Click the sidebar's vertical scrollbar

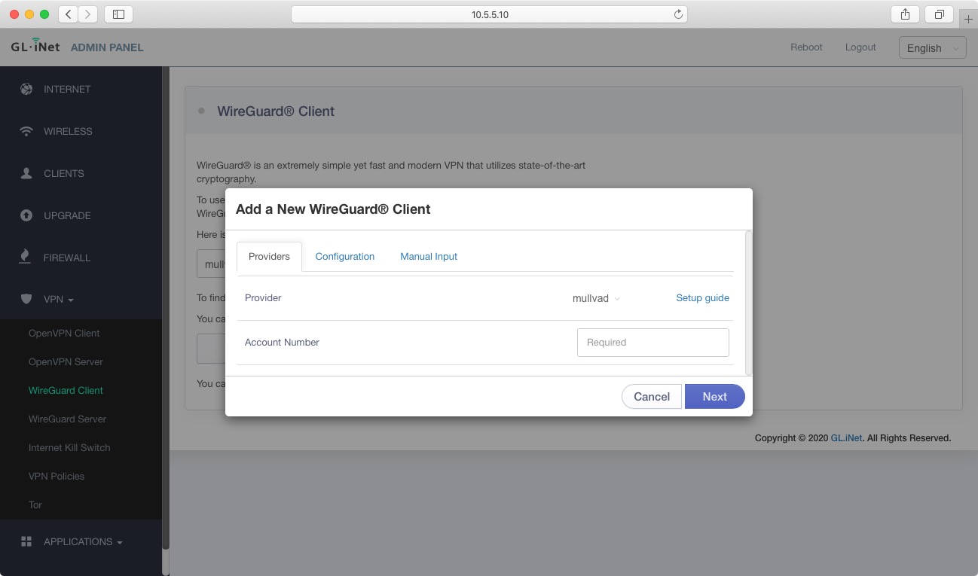[x=166, y=309]
